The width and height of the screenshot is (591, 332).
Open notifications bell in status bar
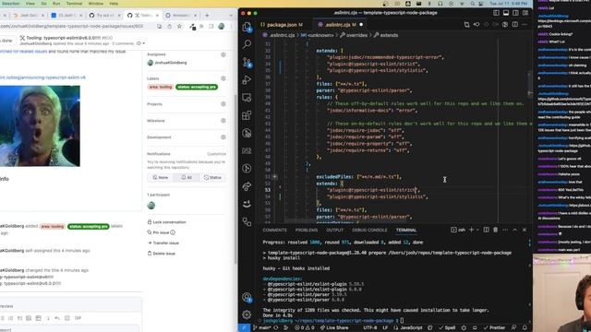(x=525, y=328)
